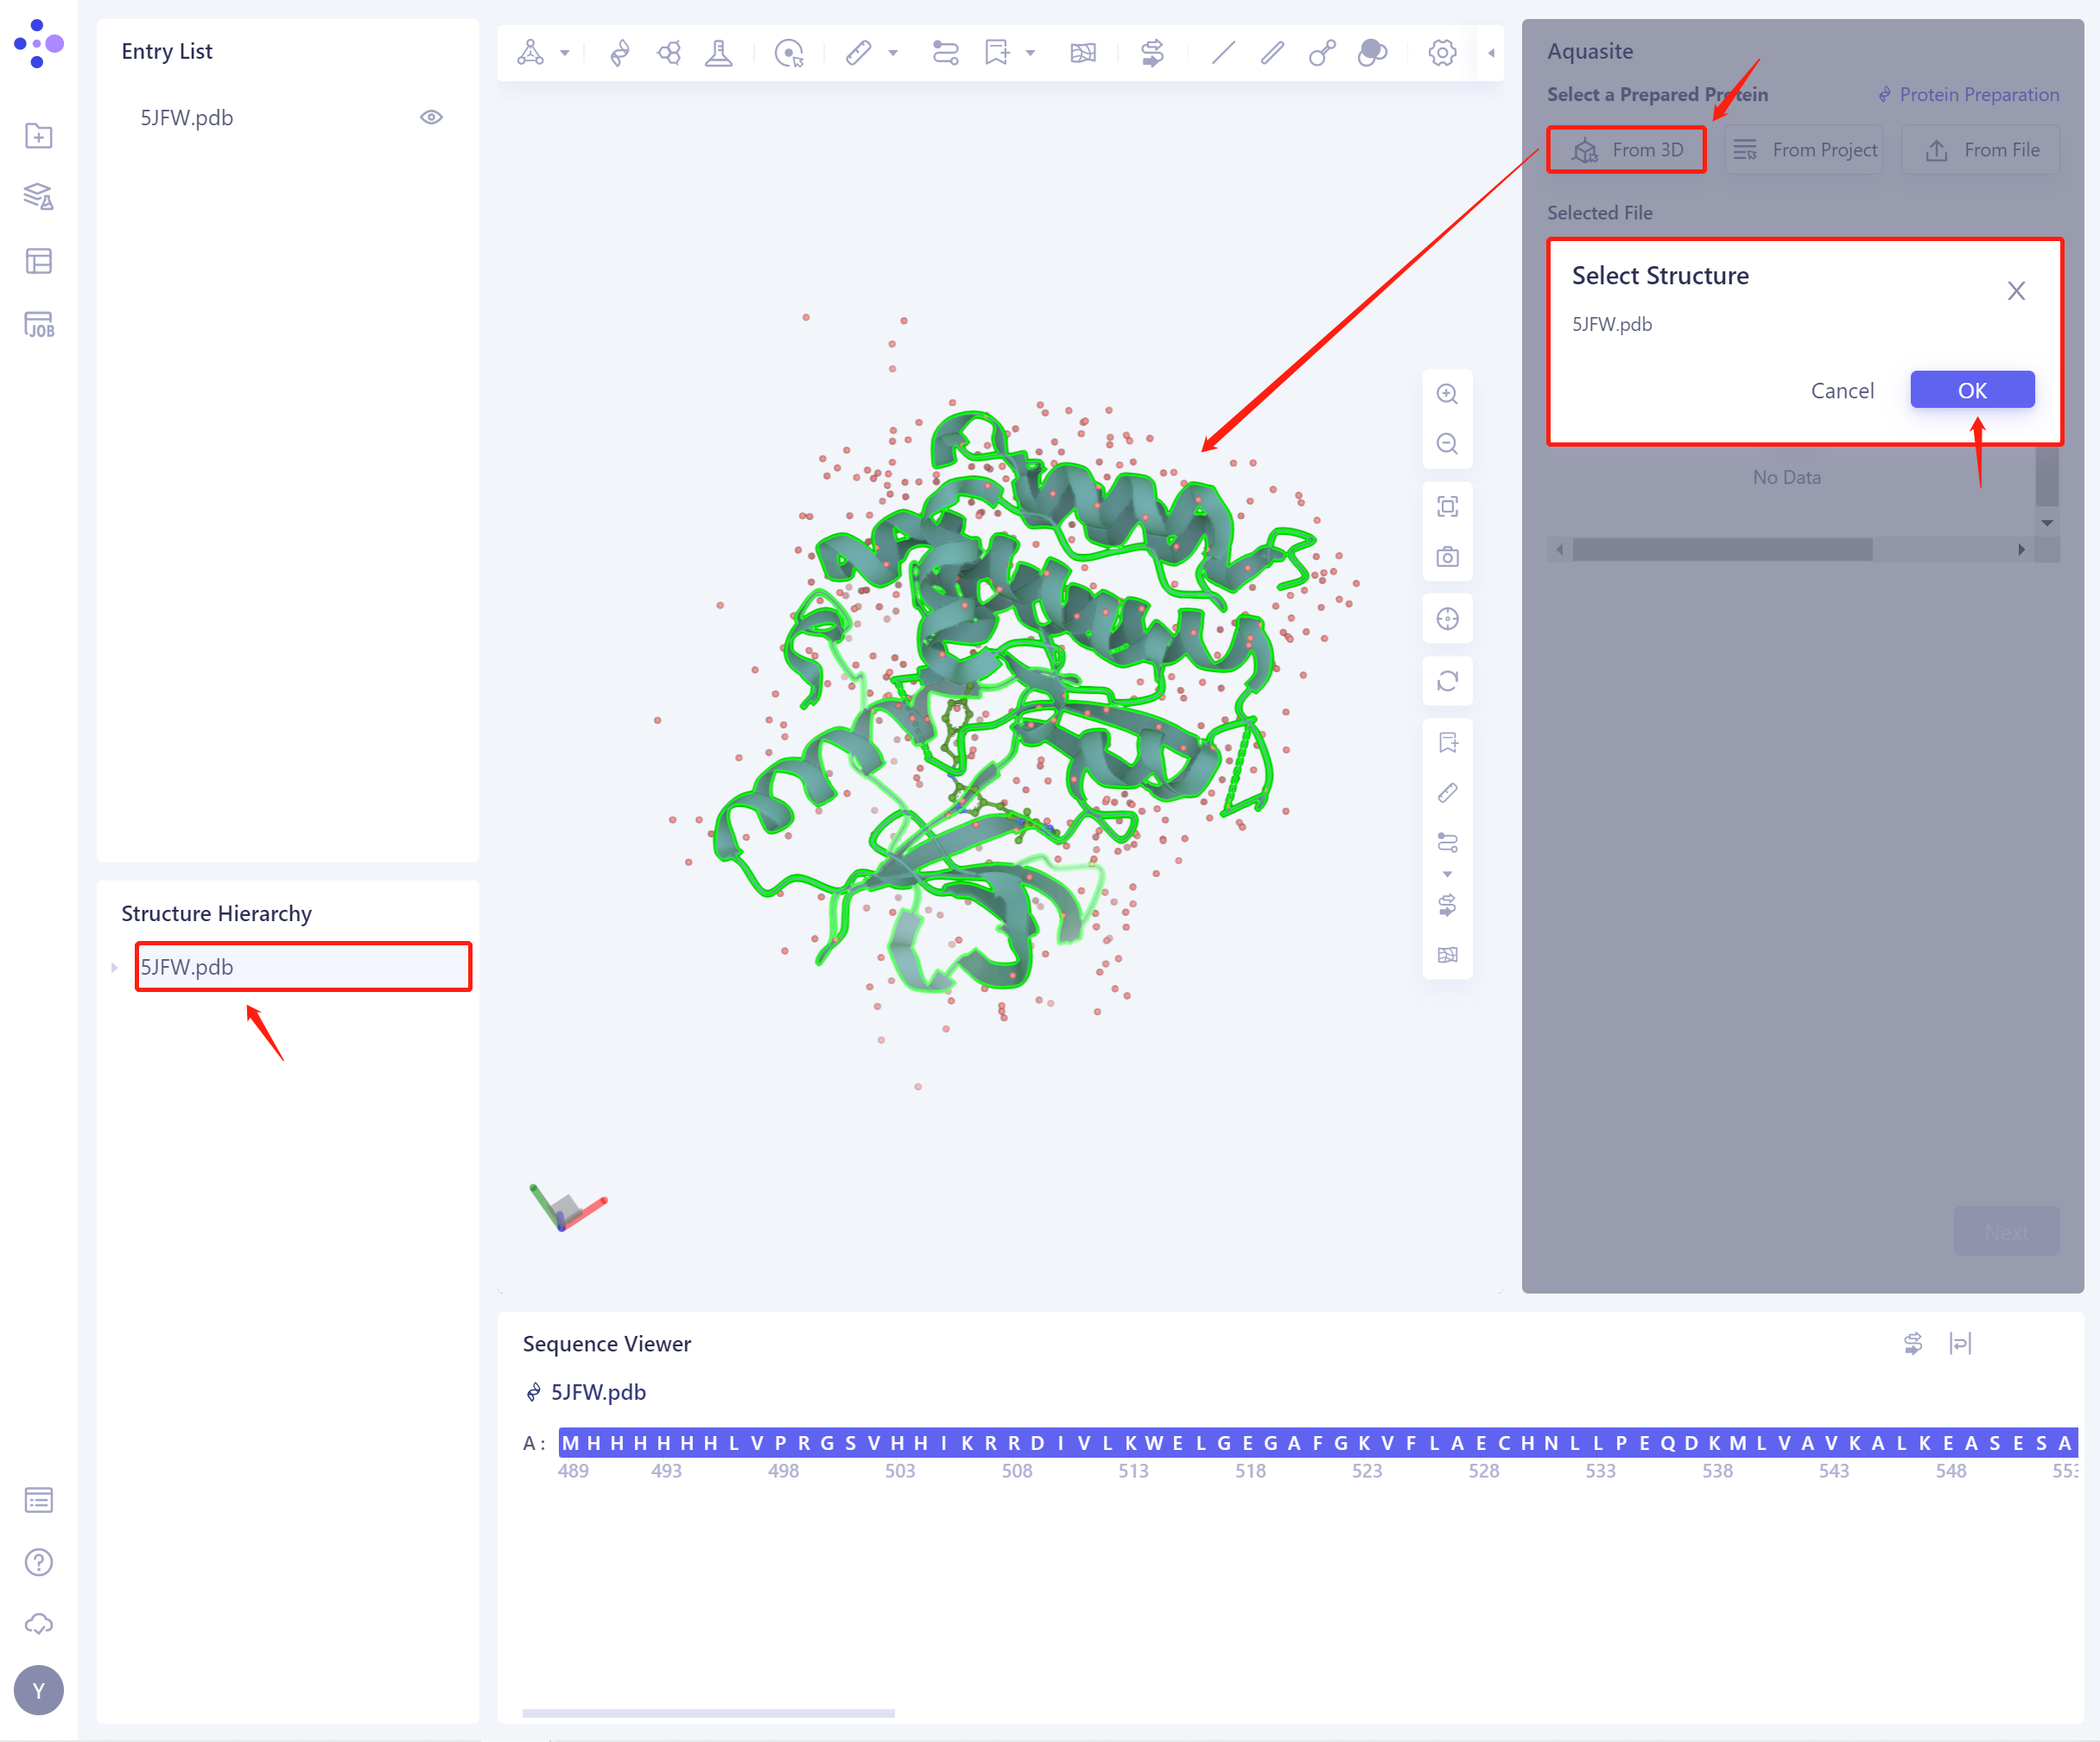Viewport: 2100px width, 1742px height.
Task: Open the measurement ruler tool
Action: (858, 52)
